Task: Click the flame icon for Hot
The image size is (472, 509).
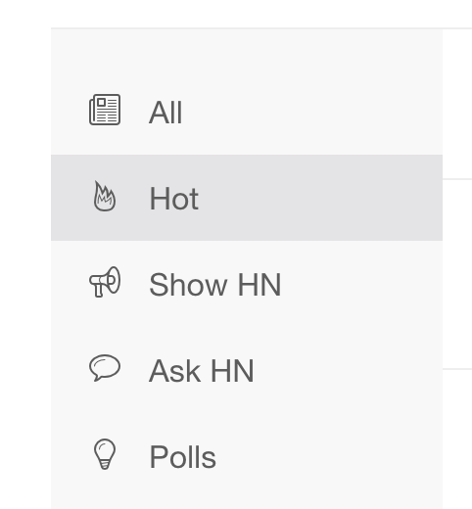Action: 105,196
